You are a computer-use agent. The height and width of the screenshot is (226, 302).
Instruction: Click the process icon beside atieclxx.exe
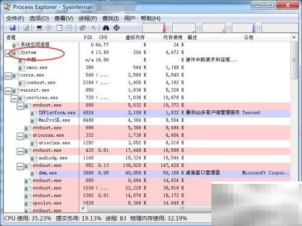point(34,143)
